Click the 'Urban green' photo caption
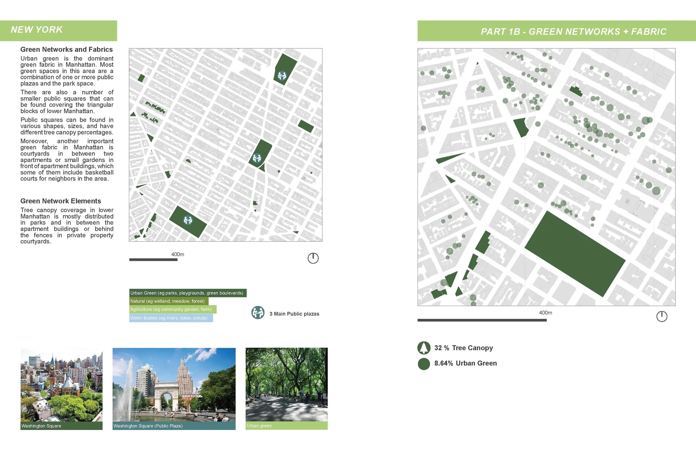Viewport: 696px width, 450px height. coord(259,426)
